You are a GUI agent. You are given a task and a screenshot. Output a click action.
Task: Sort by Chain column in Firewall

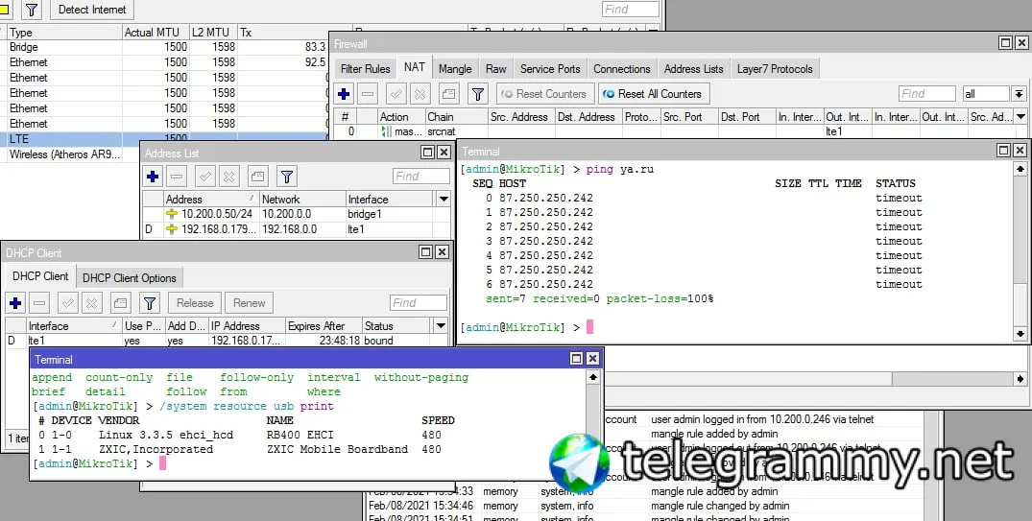click(455, 117)
